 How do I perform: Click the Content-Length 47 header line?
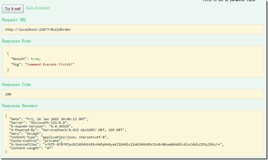click(x=31, y=148)
